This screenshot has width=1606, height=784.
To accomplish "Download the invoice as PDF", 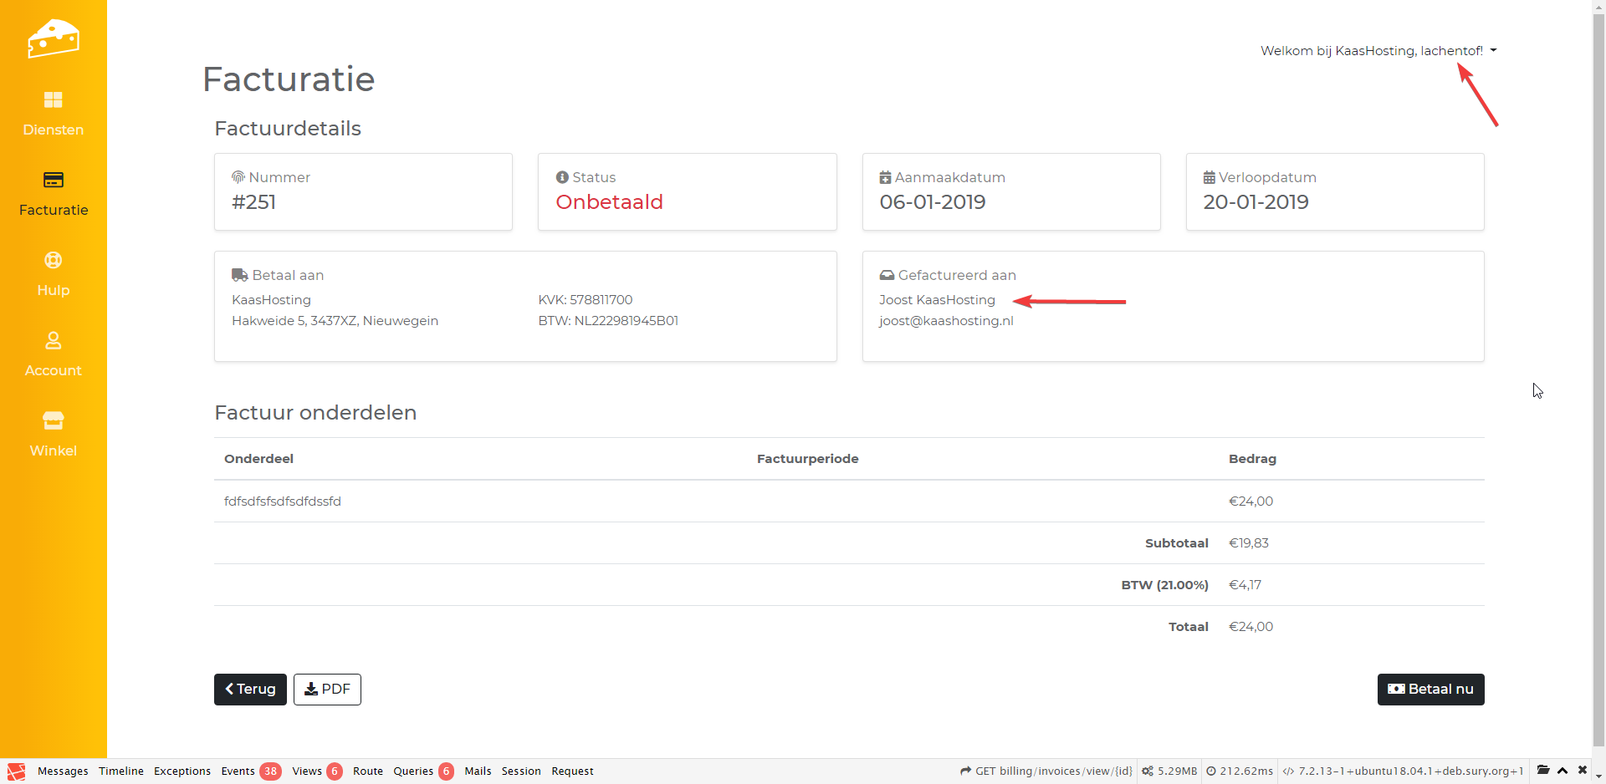I will [327, 690].
